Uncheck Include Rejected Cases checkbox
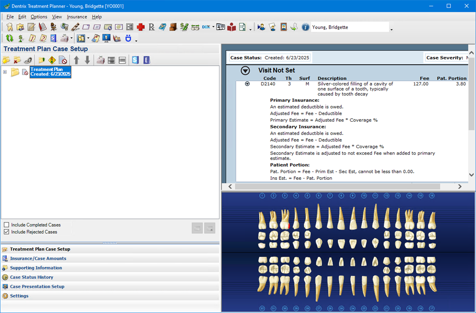The height and width of the screenshot is (313, 476). (7, 232)
